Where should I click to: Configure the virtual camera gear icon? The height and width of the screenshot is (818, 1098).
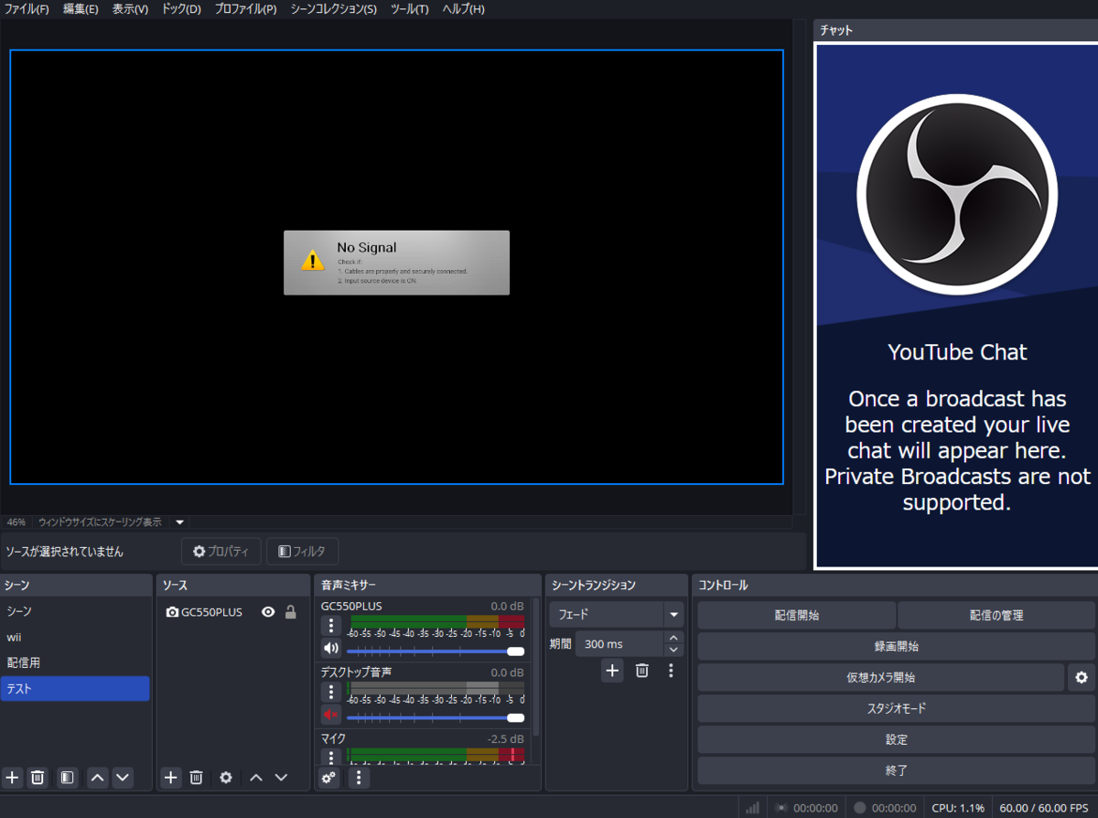(1082, 677)
